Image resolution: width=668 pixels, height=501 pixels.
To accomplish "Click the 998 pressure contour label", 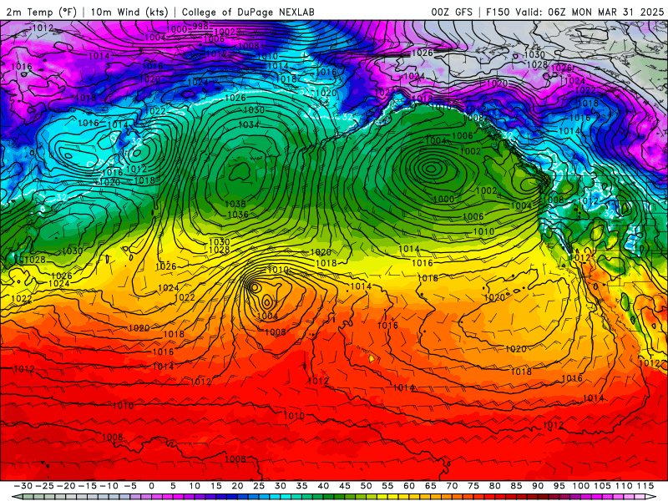I will coord(200,26).
